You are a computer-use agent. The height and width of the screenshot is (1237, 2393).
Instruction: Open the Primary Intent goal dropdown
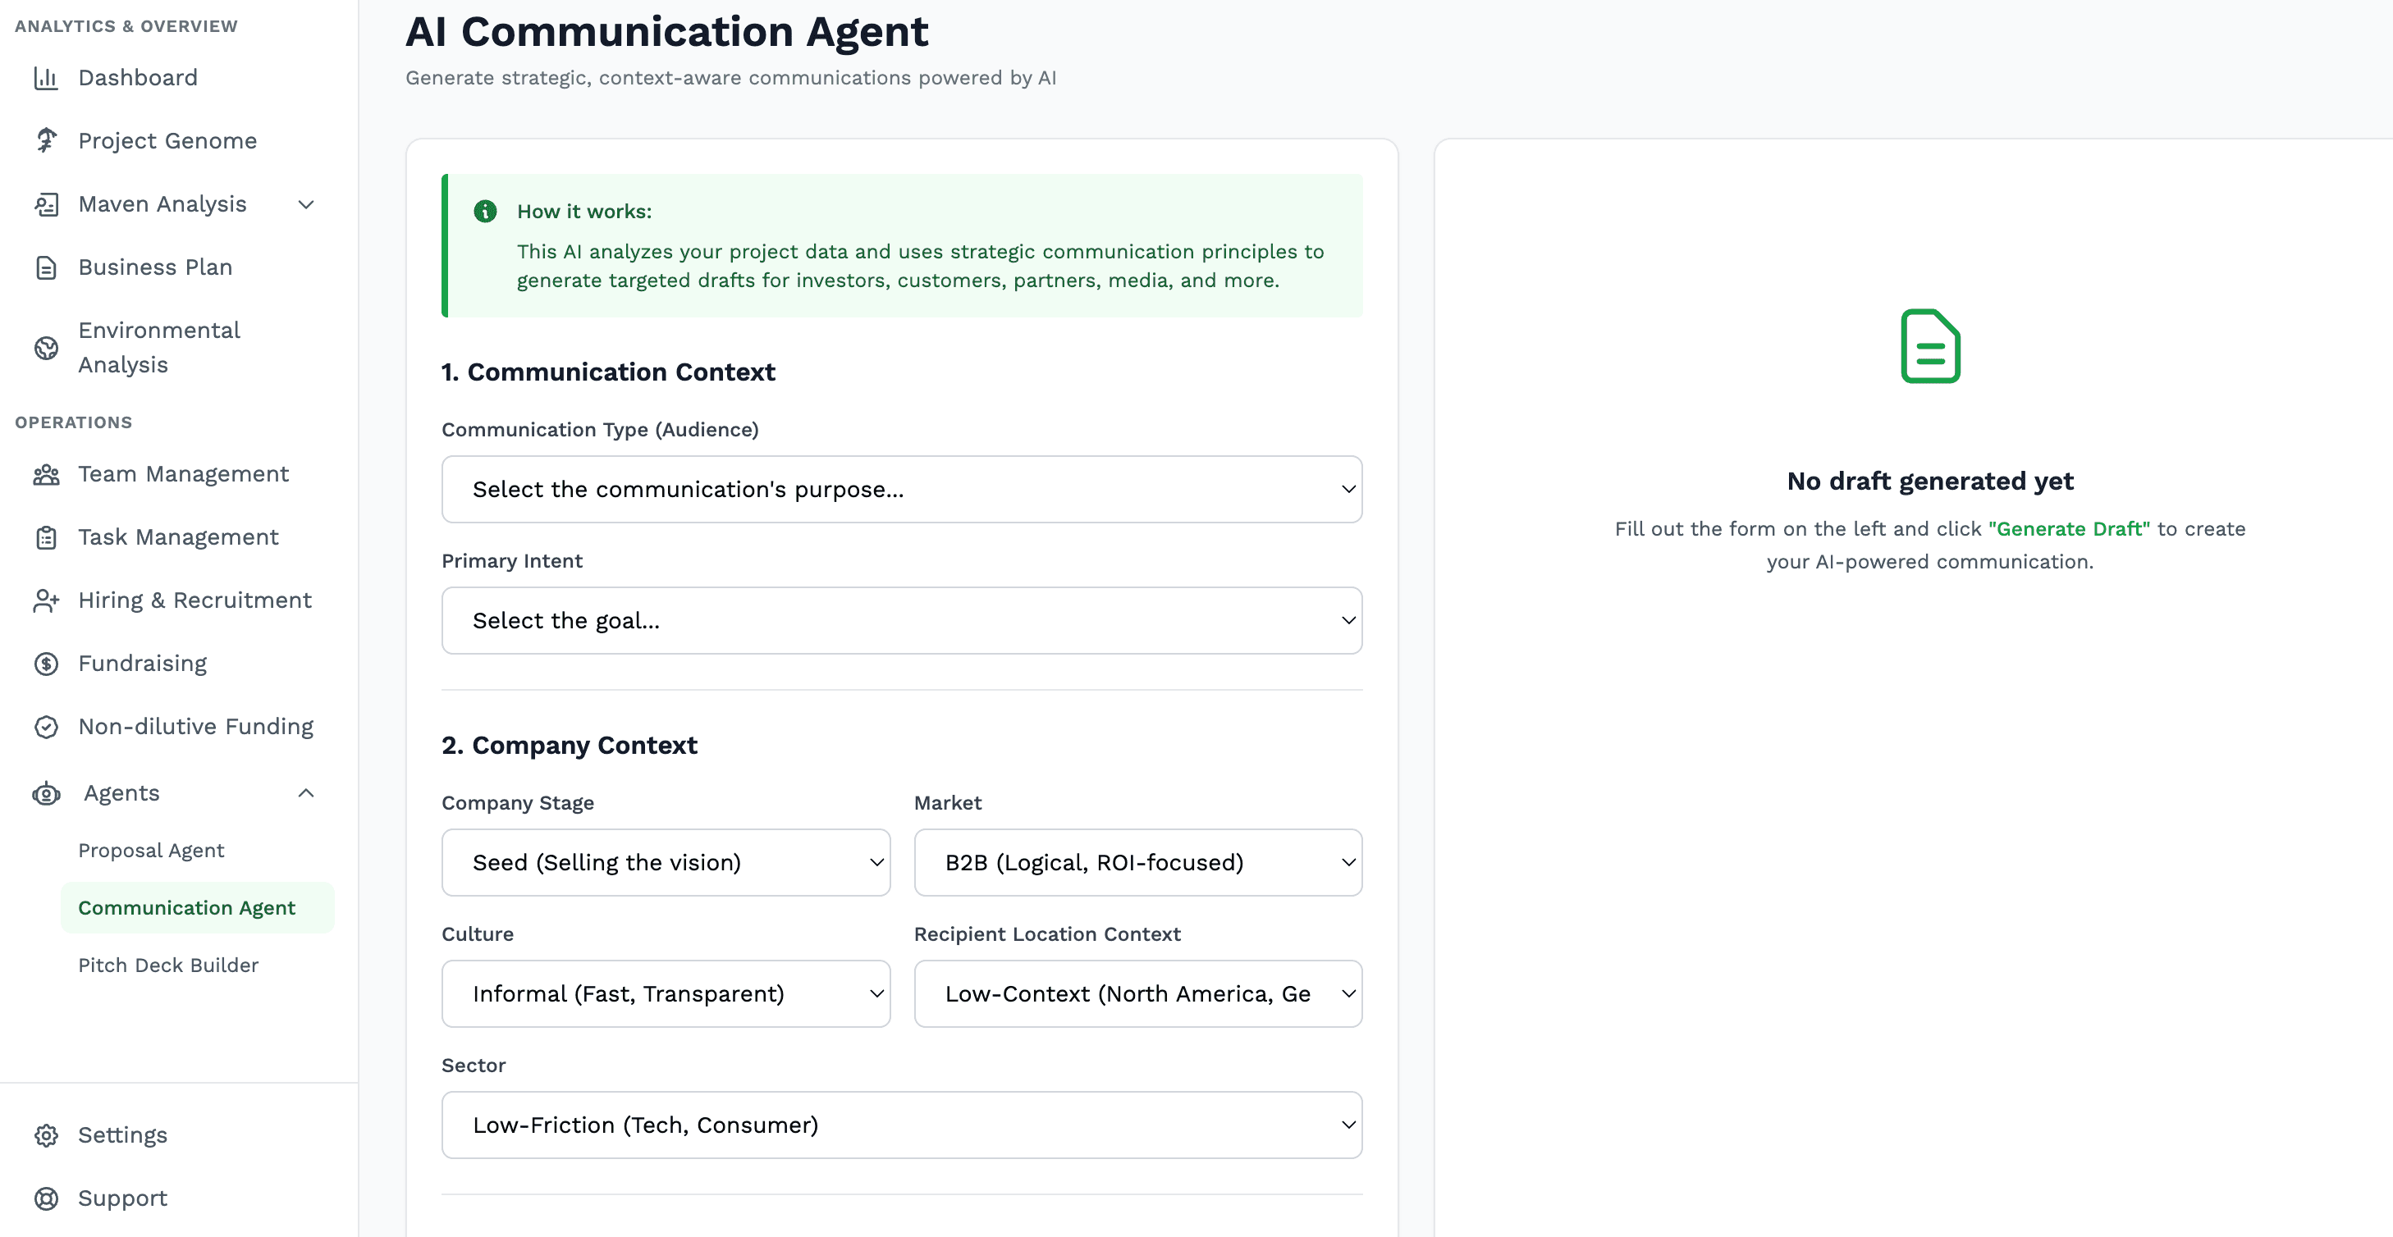pyautogui.click(x=901, y=620)
